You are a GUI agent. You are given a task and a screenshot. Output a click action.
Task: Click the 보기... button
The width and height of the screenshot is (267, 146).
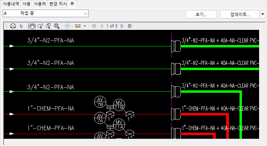(x=201, y=14)
